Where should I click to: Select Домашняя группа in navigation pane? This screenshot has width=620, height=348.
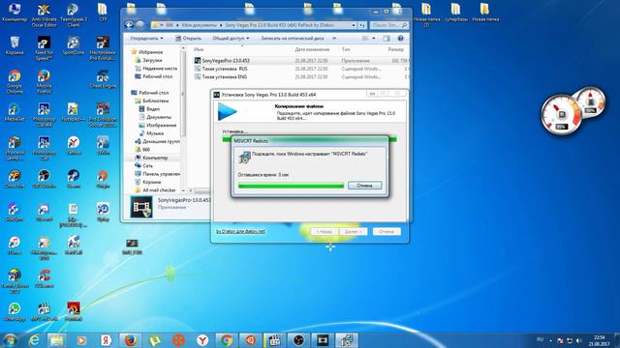pos(157,141)
